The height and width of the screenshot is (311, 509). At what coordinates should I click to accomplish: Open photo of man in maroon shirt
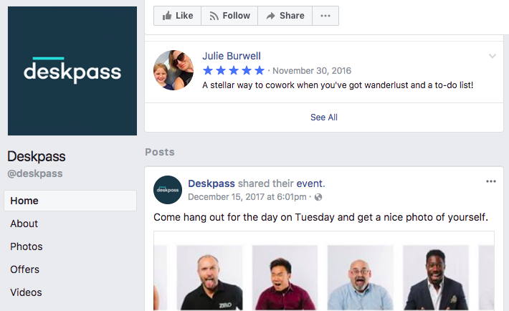coord(285,278)
